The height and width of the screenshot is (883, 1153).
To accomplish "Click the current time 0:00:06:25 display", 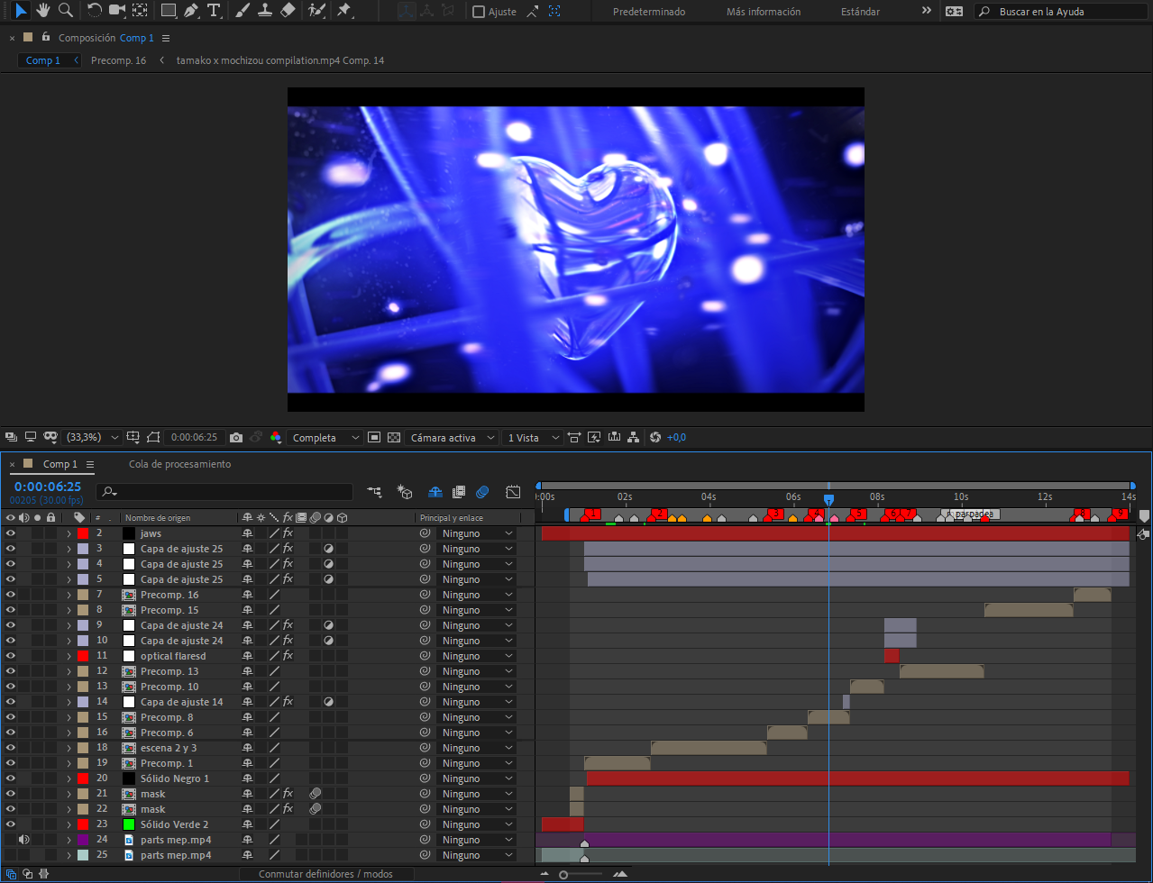I will click(47, 487).
